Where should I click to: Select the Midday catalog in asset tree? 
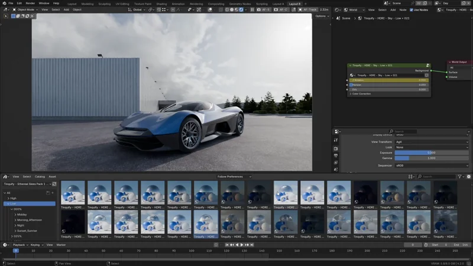[22, 215]
